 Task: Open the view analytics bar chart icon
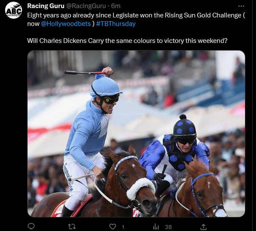click(x=156, y=227)
